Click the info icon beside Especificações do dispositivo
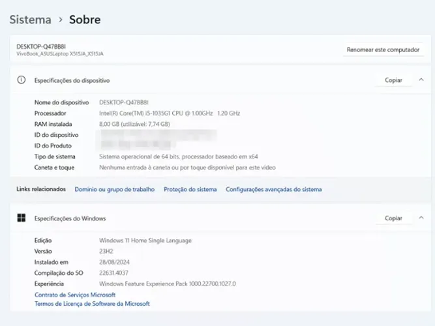Screen dimensions: 435x326 click(22, 80)
